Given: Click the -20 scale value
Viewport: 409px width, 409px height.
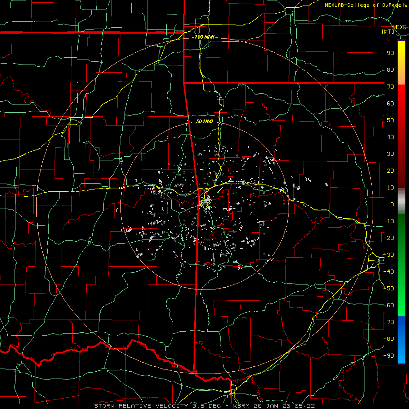Looking at the screenshot, I should pyautogui.click(x=389, y=238).
